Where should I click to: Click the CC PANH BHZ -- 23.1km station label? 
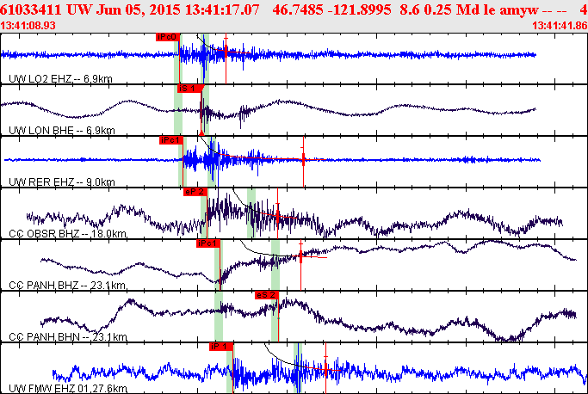67,286
